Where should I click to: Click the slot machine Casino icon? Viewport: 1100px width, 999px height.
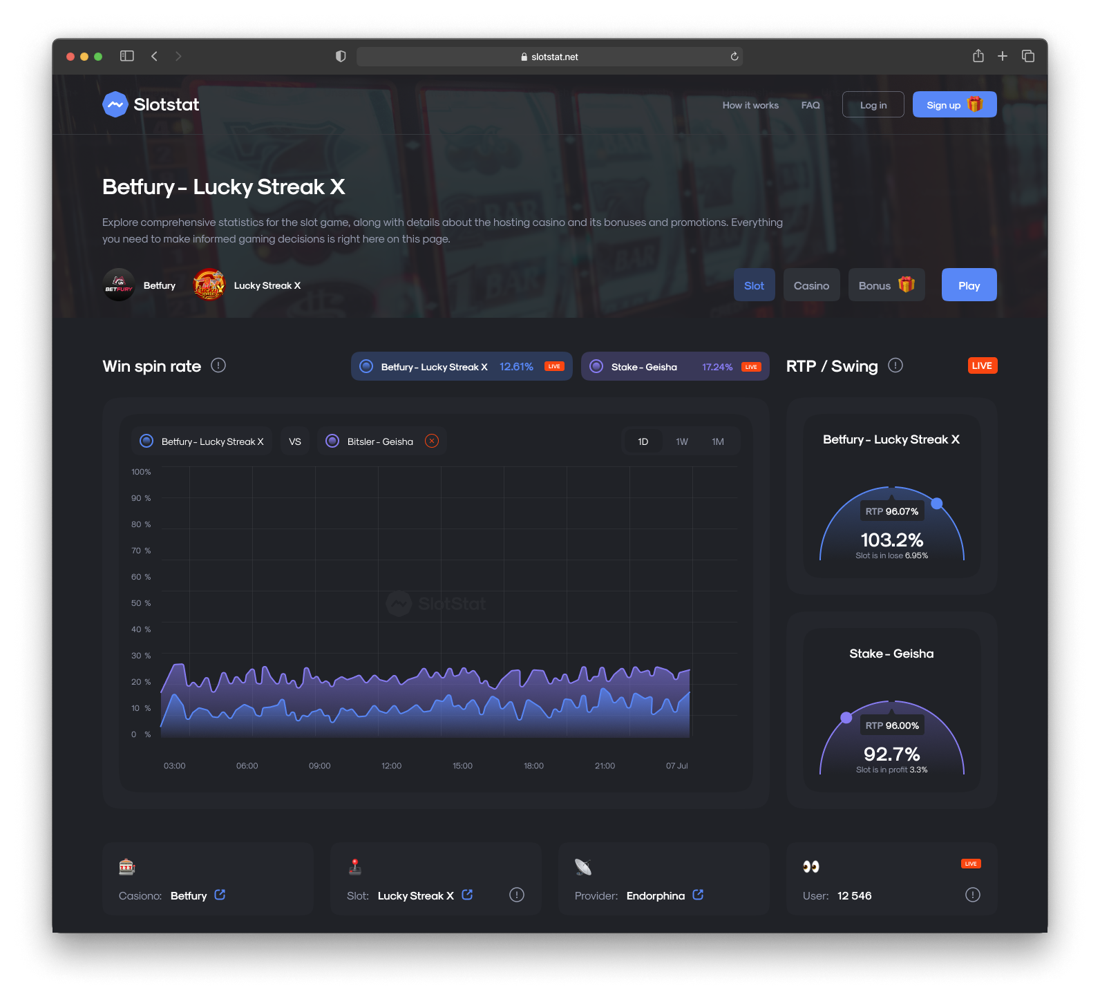(x=127, y=866)
